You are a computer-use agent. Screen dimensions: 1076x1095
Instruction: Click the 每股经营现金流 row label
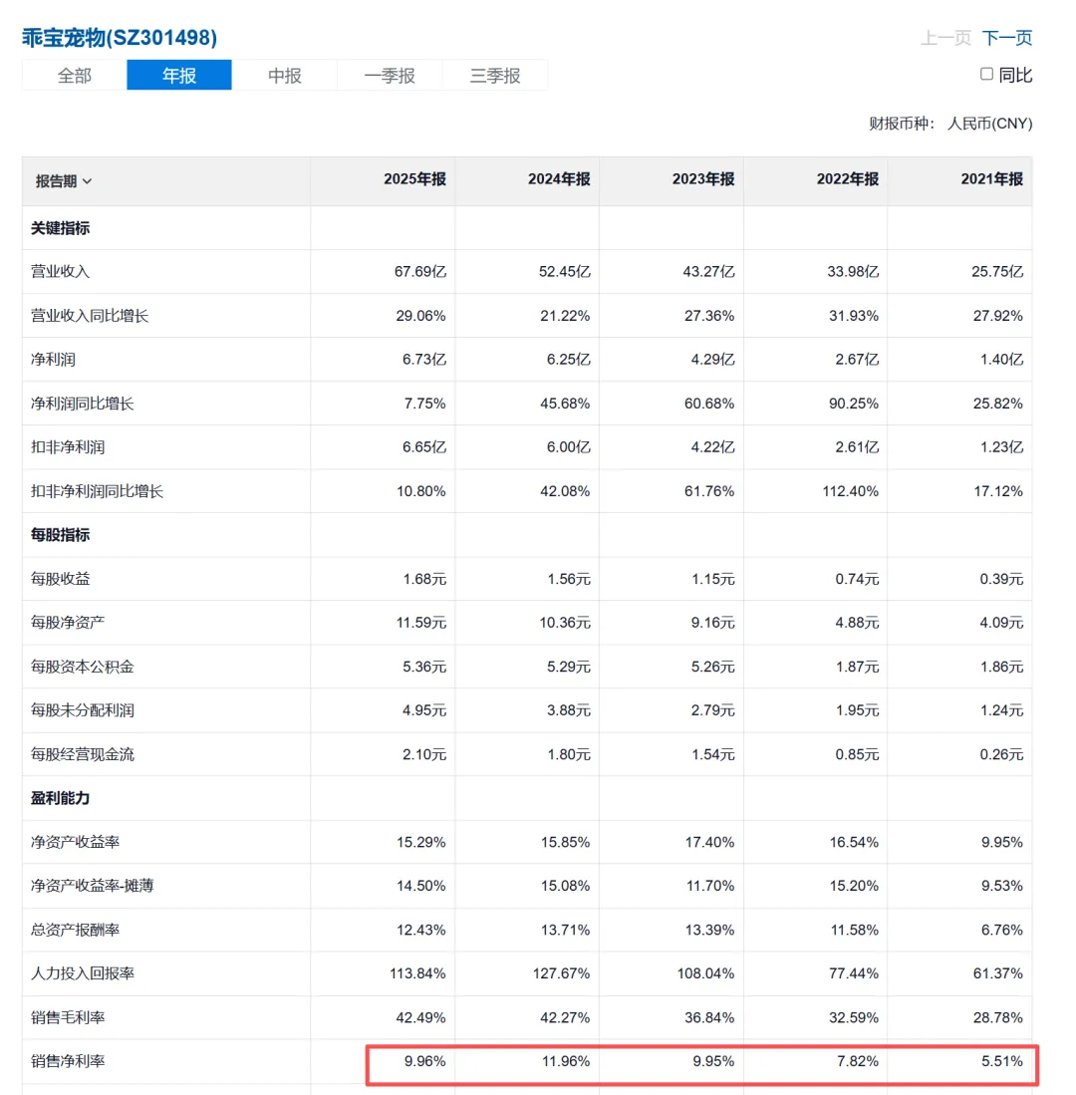pyautogui.click(x=83, y=754)
